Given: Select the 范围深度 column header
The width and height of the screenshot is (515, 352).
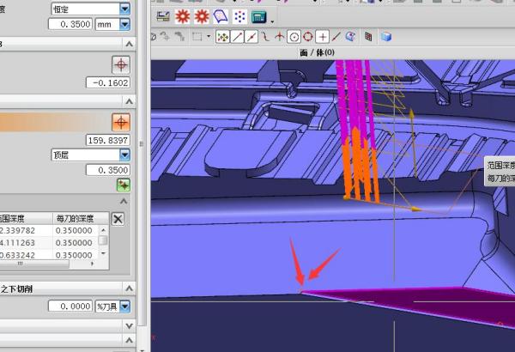Looking at the screenshot, I should (x=24, y=218).
